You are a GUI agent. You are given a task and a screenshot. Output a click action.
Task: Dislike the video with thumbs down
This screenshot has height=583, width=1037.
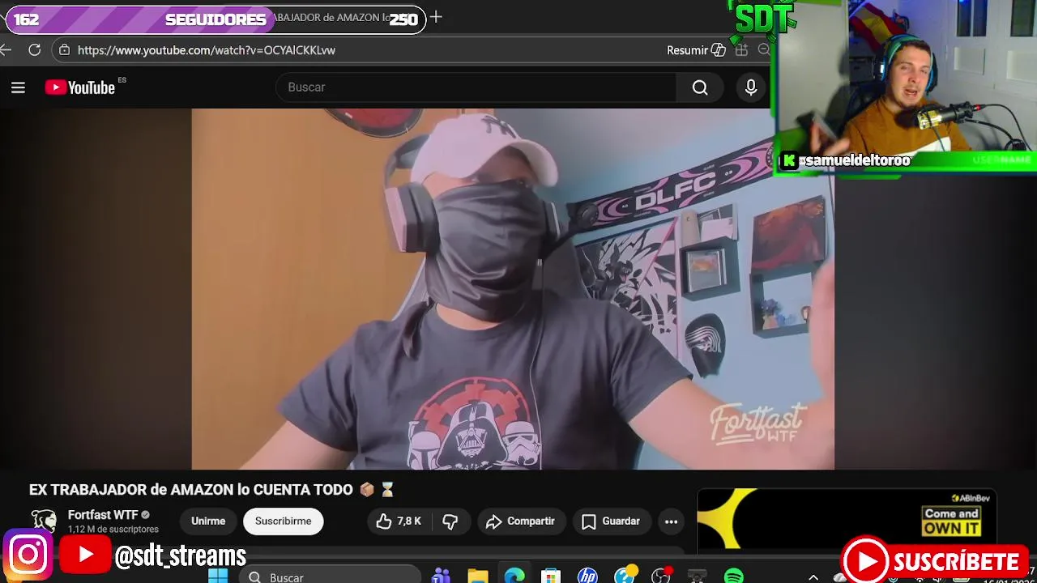pyautogui.click(x=450, y=521)
